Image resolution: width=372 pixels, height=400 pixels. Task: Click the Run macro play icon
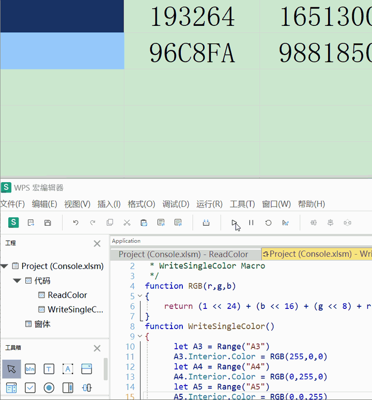234,223
